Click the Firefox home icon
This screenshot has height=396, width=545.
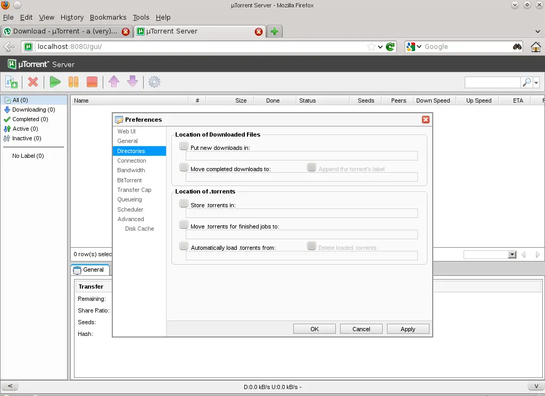pos(535,46)
